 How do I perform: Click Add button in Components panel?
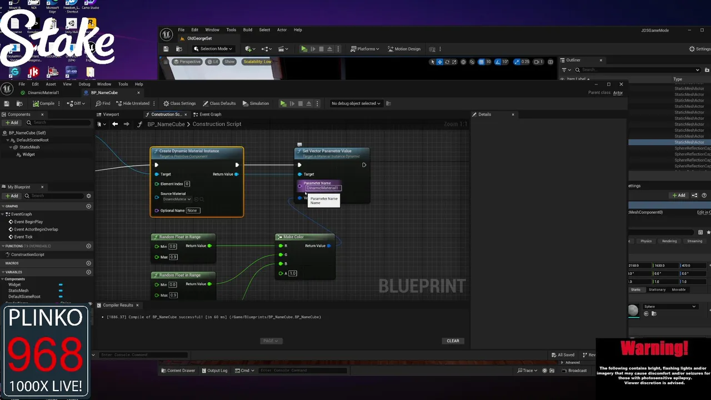coord(12,123)
